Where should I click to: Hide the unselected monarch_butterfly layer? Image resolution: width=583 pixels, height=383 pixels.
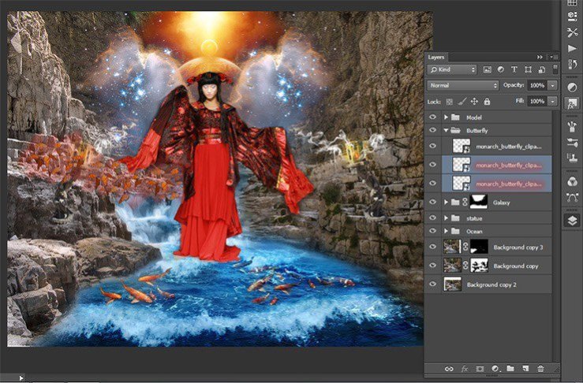[432, 146]
